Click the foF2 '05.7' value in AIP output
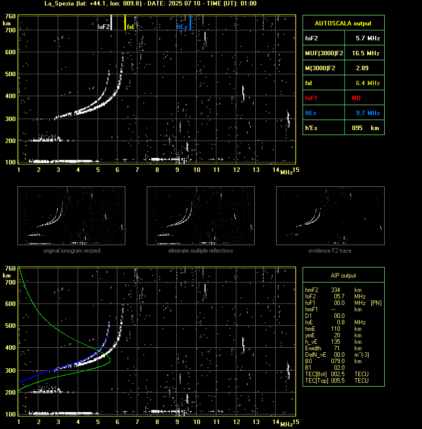This screenshot has width=422, height=429. click(x=339, y=296)
